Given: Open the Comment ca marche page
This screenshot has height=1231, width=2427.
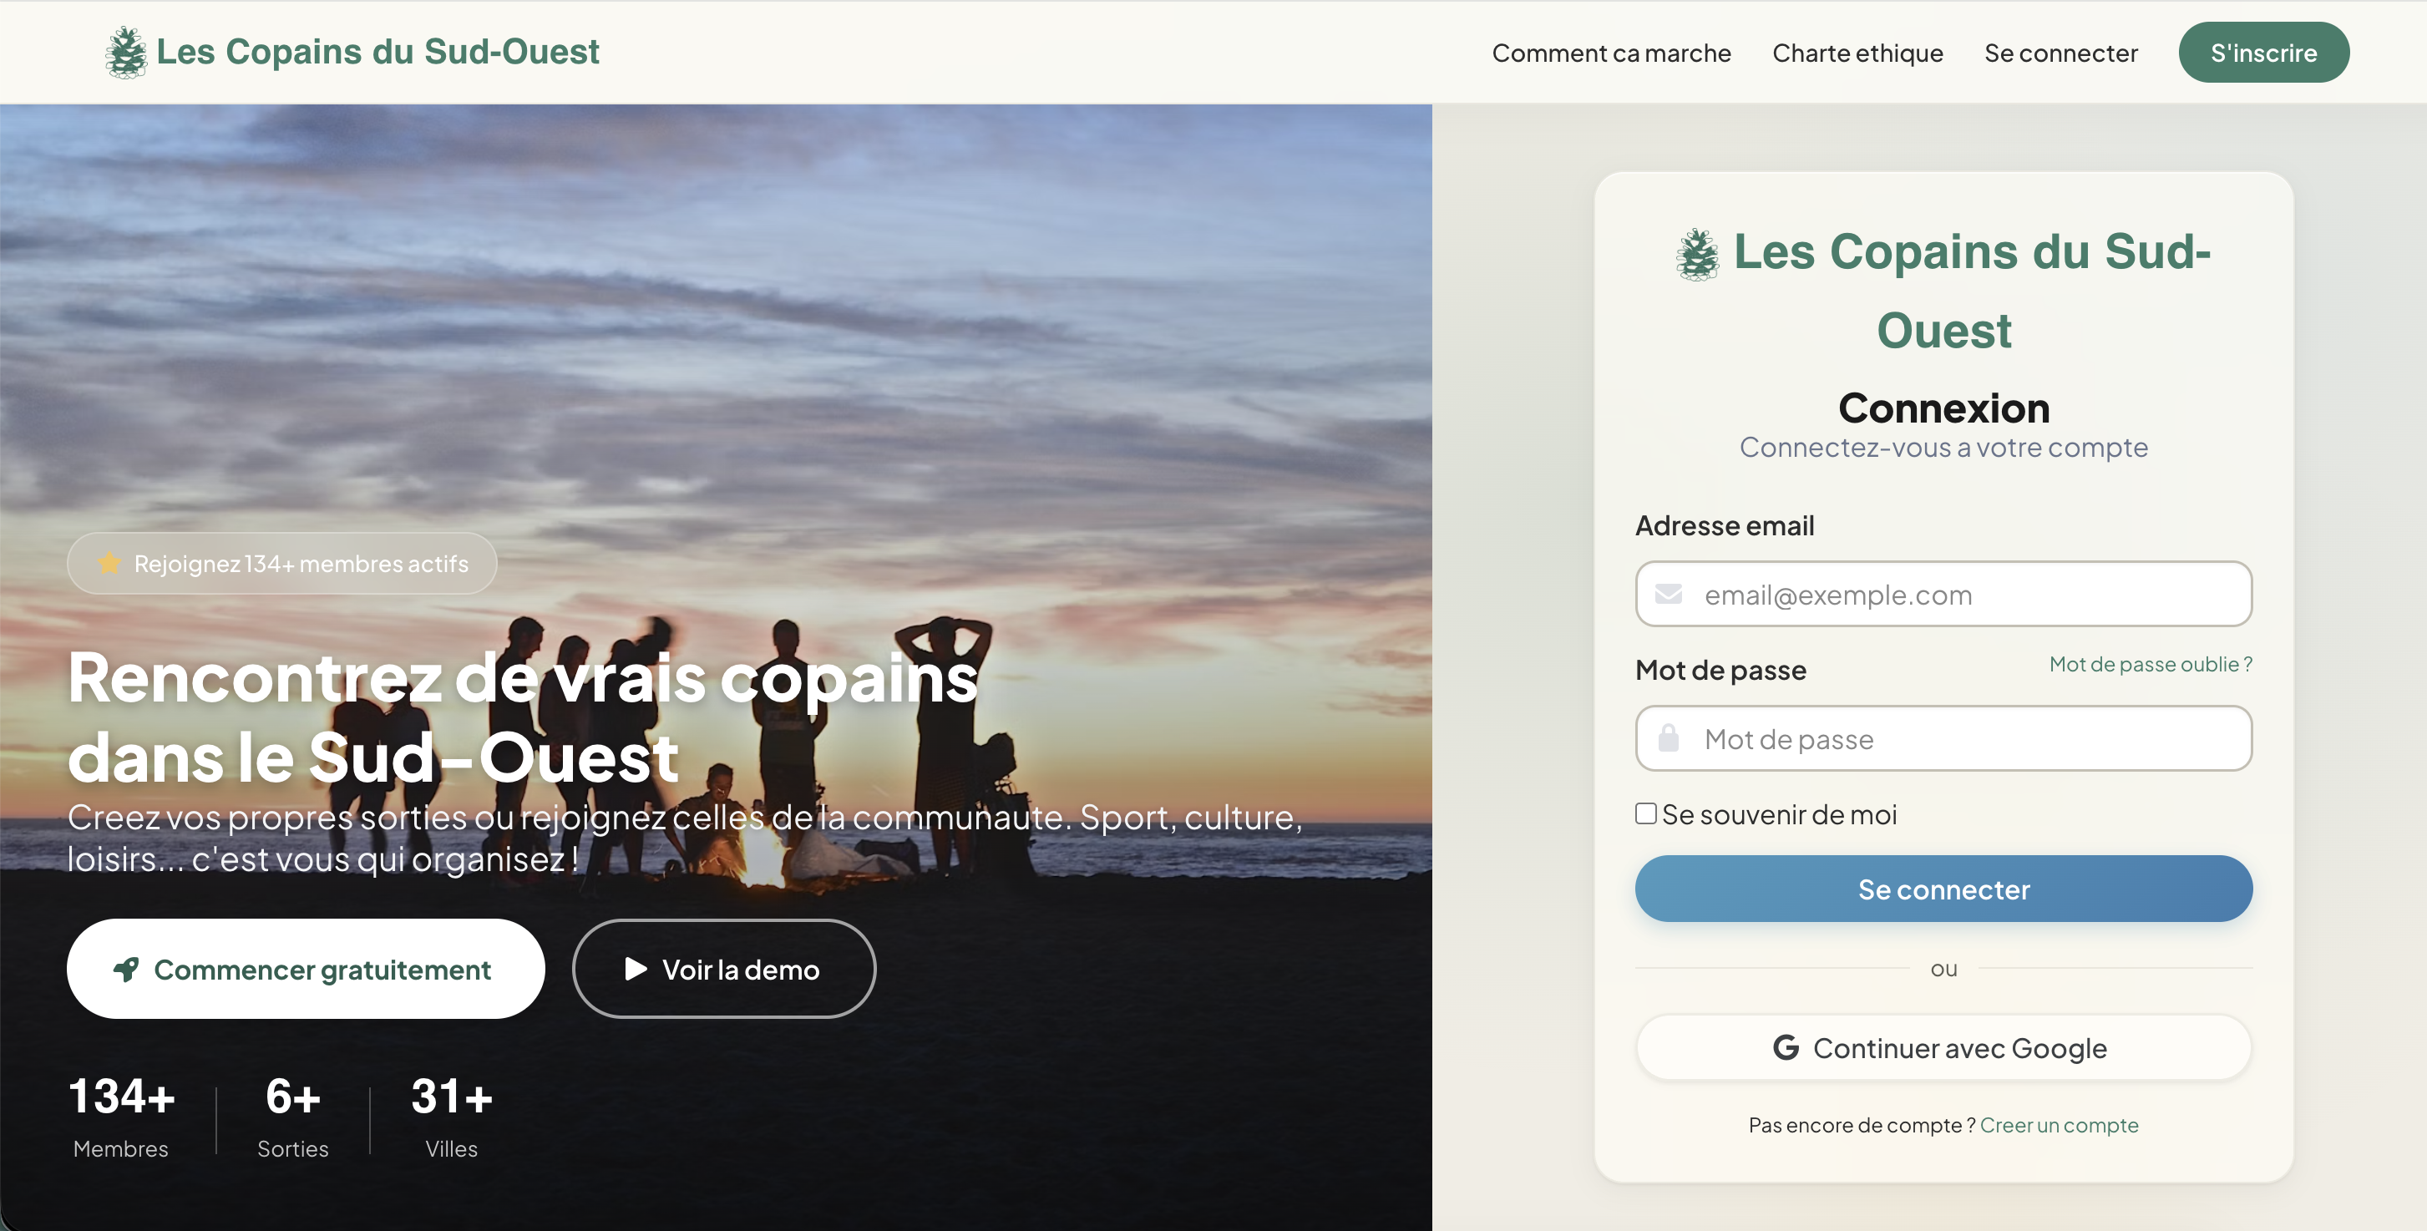Looking at the screenshot, I should (x=1611, y=53).
